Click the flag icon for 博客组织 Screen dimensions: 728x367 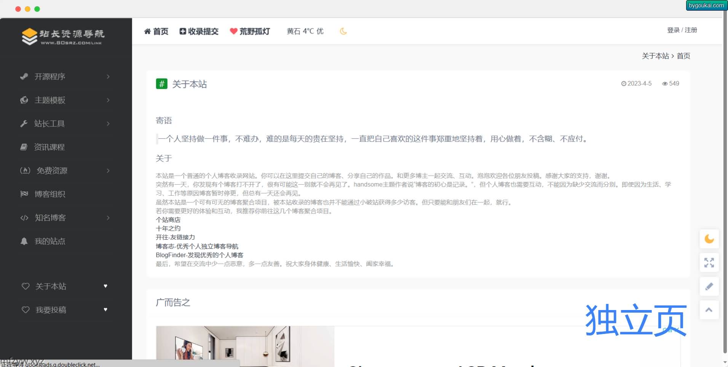24,194
